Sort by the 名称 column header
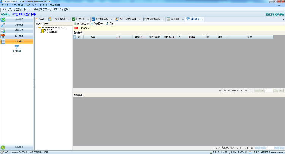Image resolution: width=285 pixels, height=154 pixels. (117, 37)
